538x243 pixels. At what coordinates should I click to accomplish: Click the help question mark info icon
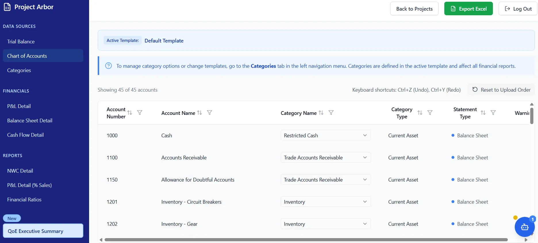point(108,66)
